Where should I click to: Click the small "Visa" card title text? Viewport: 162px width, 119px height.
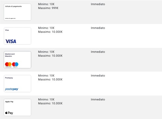click(7, 30)
